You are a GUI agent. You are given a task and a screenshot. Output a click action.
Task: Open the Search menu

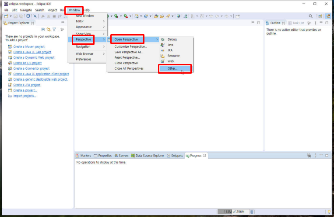pos(40,10)
